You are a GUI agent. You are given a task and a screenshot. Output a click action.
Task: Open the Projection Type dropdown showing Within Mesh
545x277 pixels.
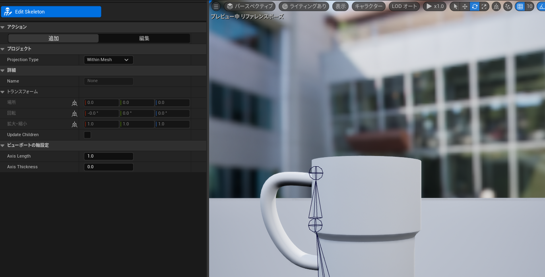109,60
